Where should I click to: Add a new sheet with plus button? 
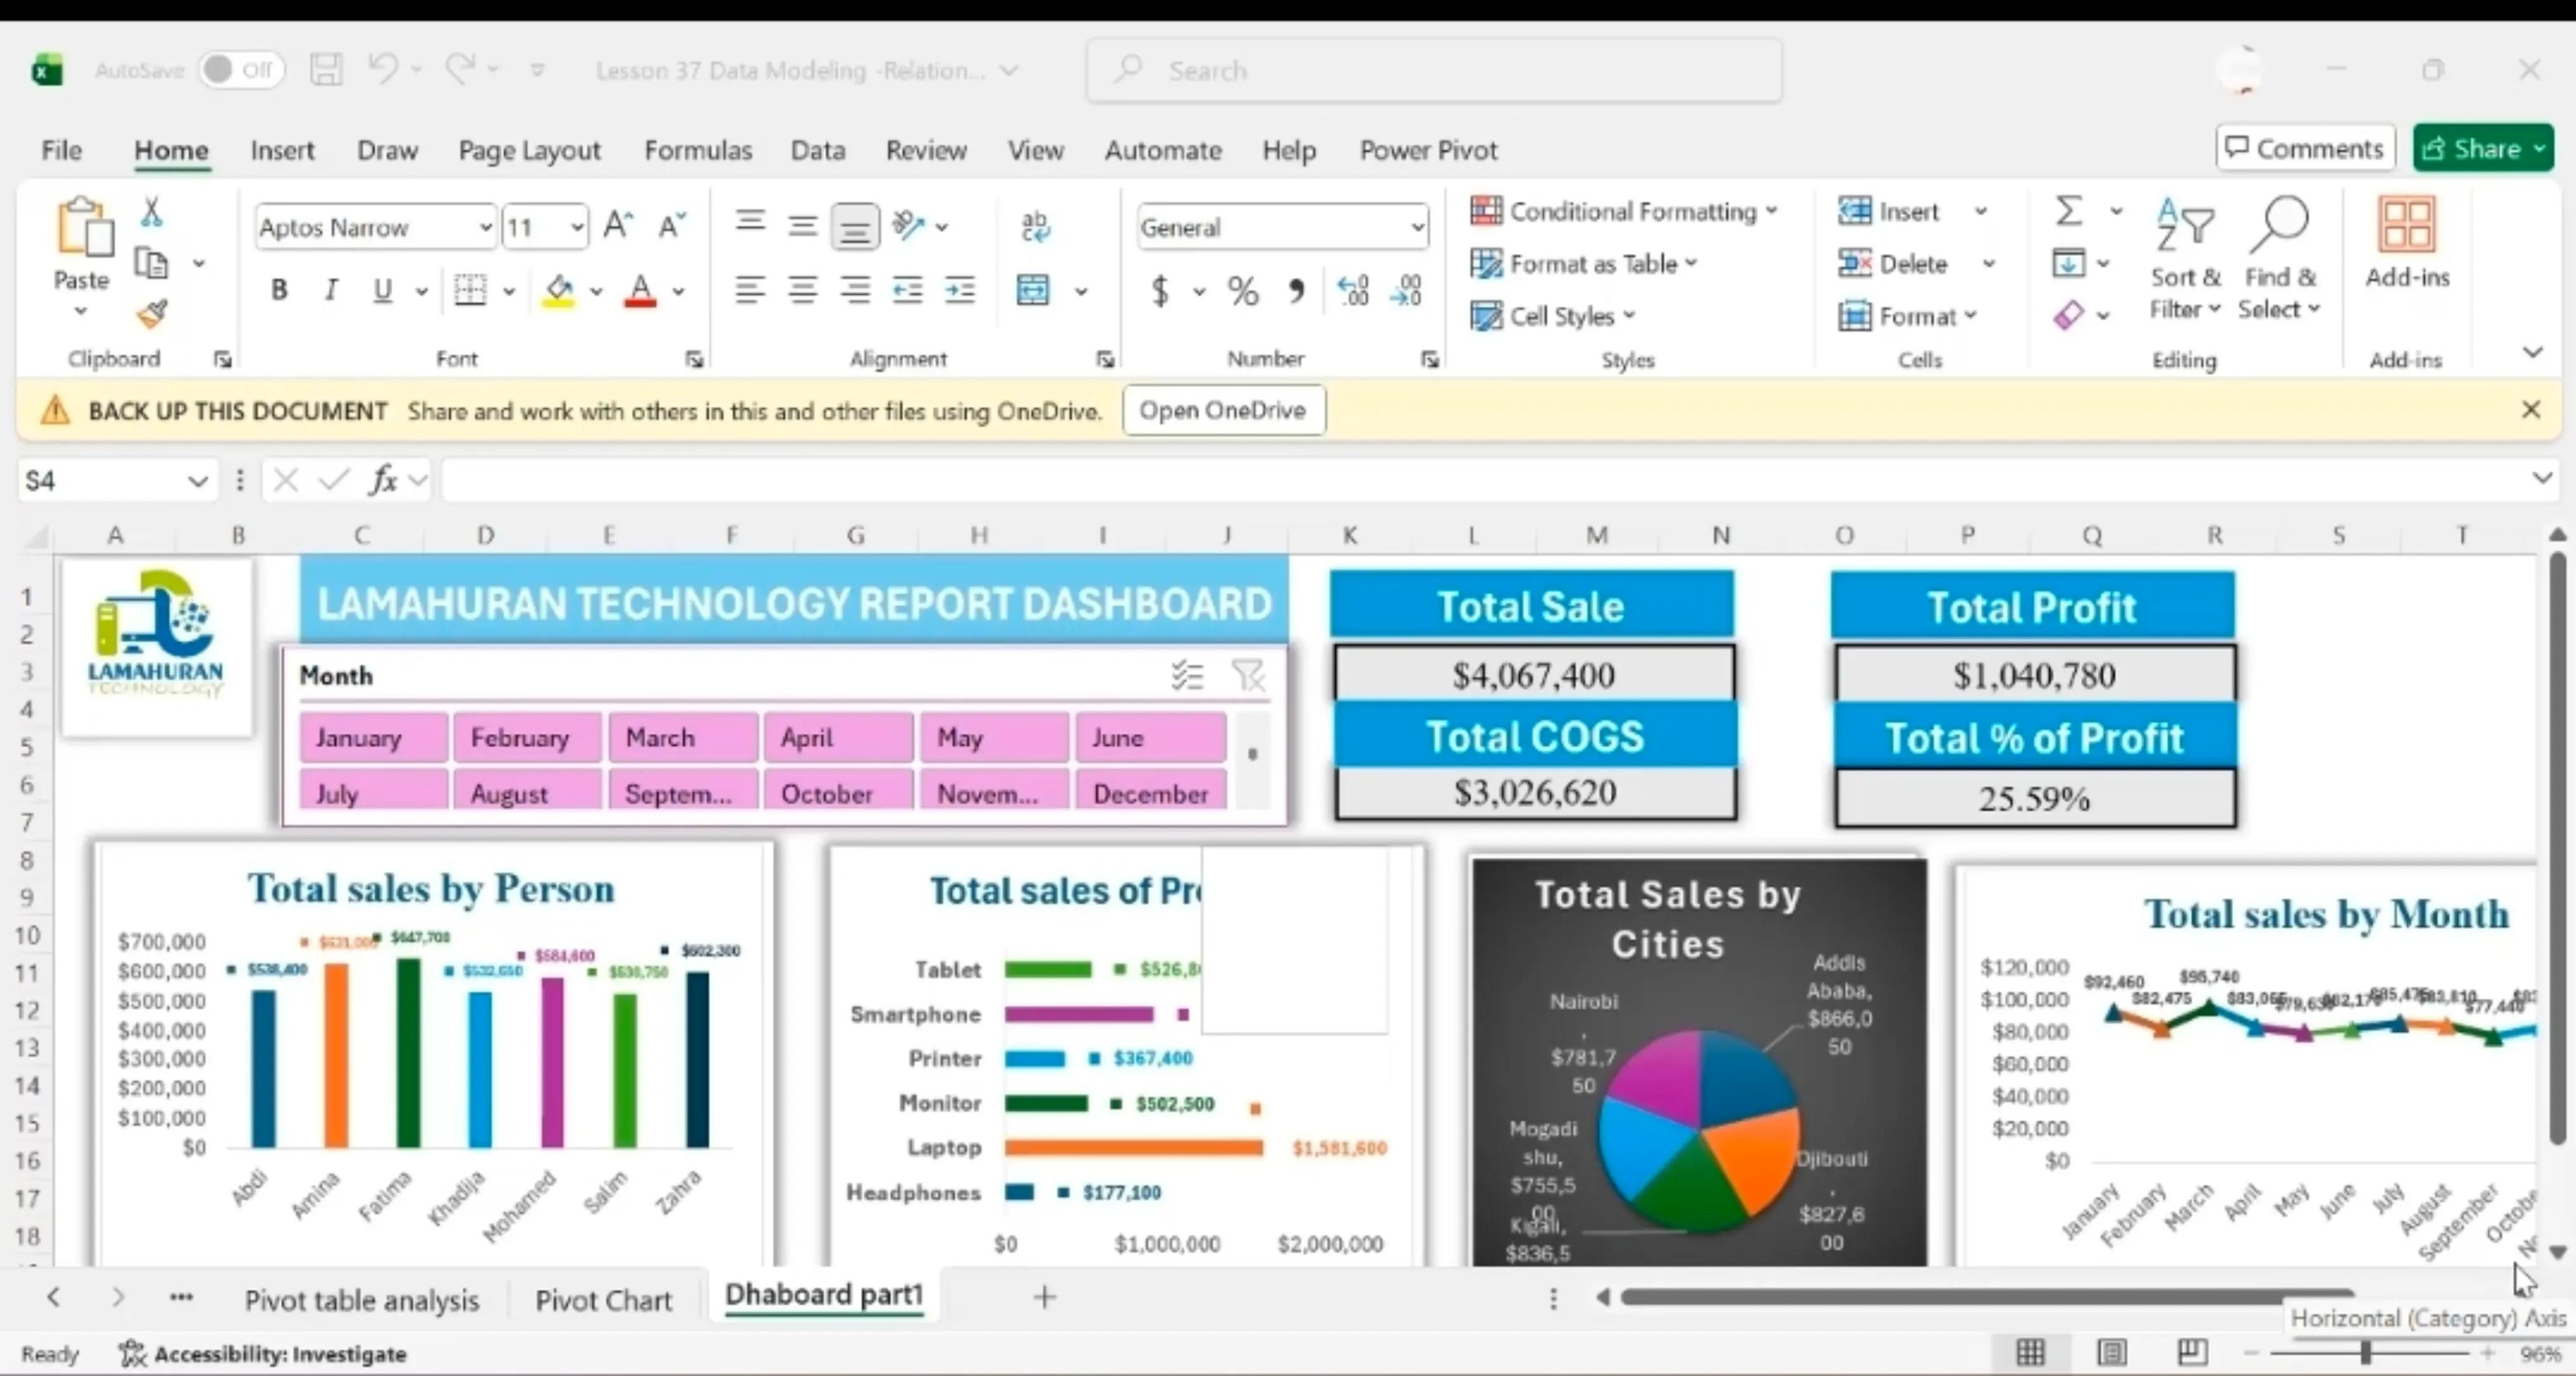[x=1044, y=1297]
